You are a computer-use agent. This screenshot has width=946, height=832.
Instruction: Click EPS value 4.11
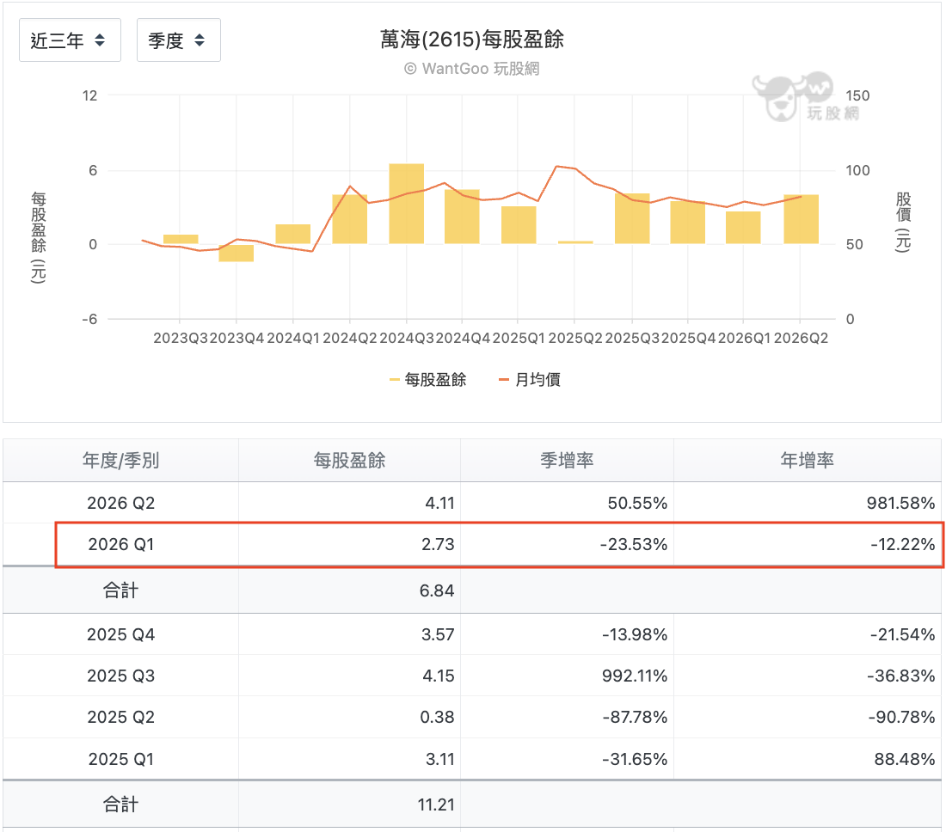(x=439, y=503)
